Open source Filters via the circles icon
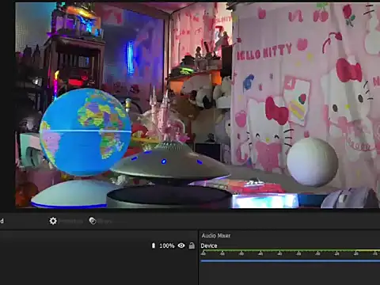This screenshot has height=285, width=380. click(93, 221)
